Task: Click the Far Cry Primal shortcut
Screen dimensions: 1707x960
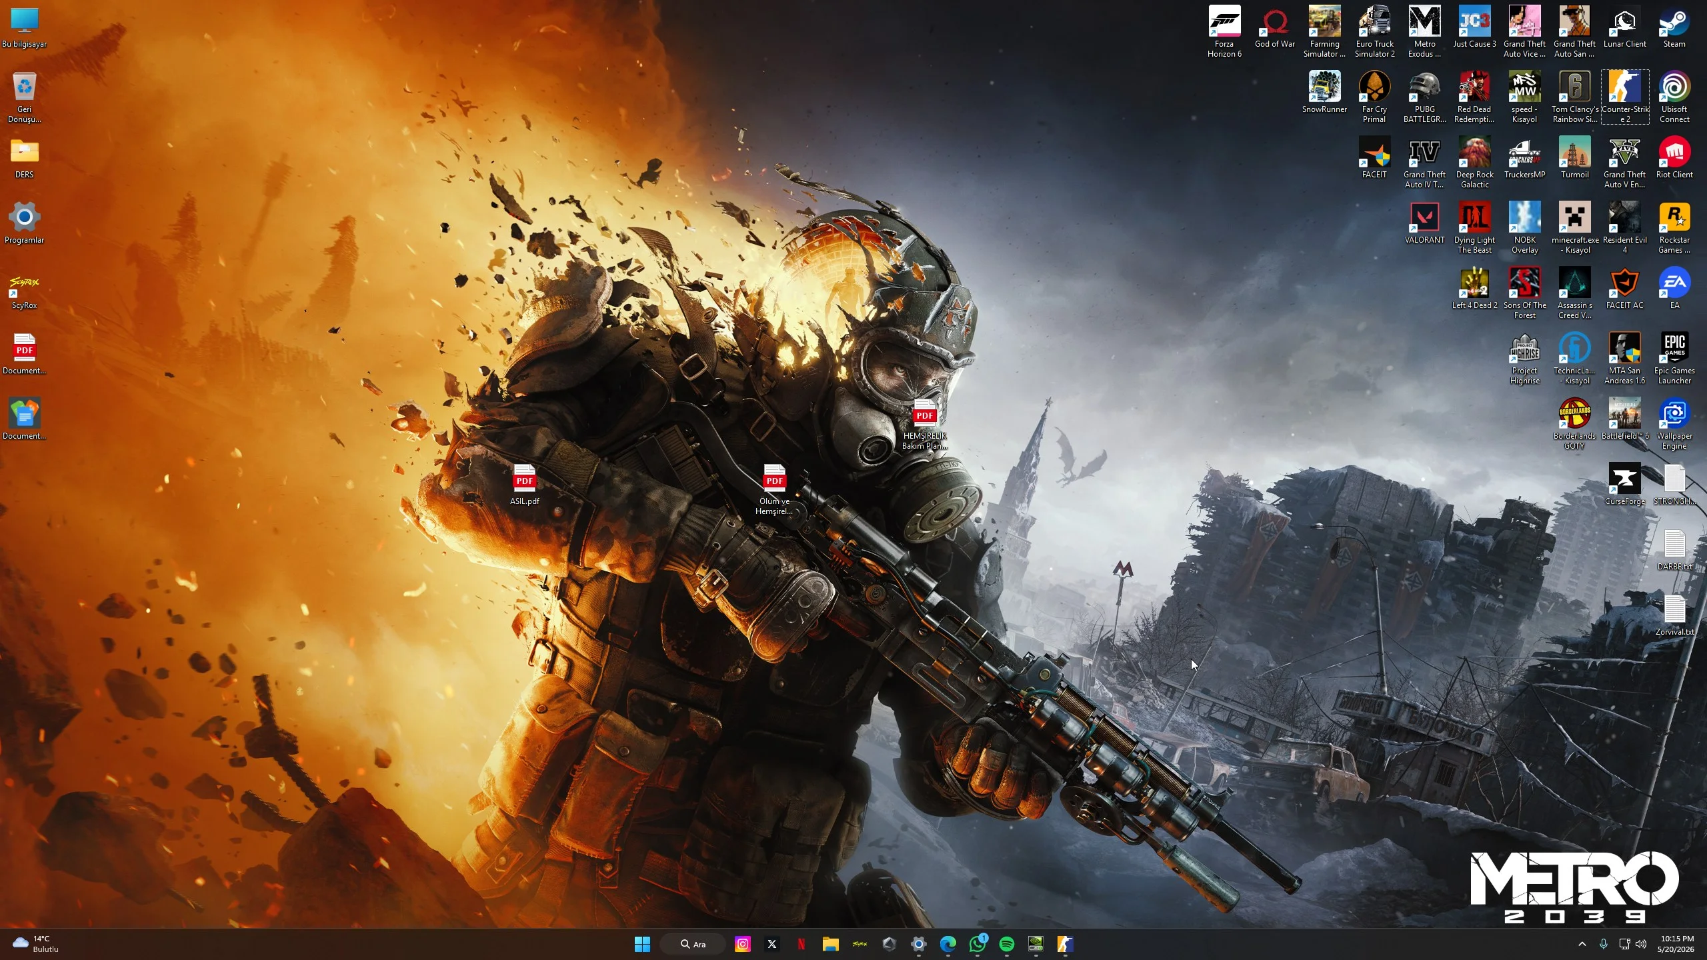Action: coord(1374,97)
